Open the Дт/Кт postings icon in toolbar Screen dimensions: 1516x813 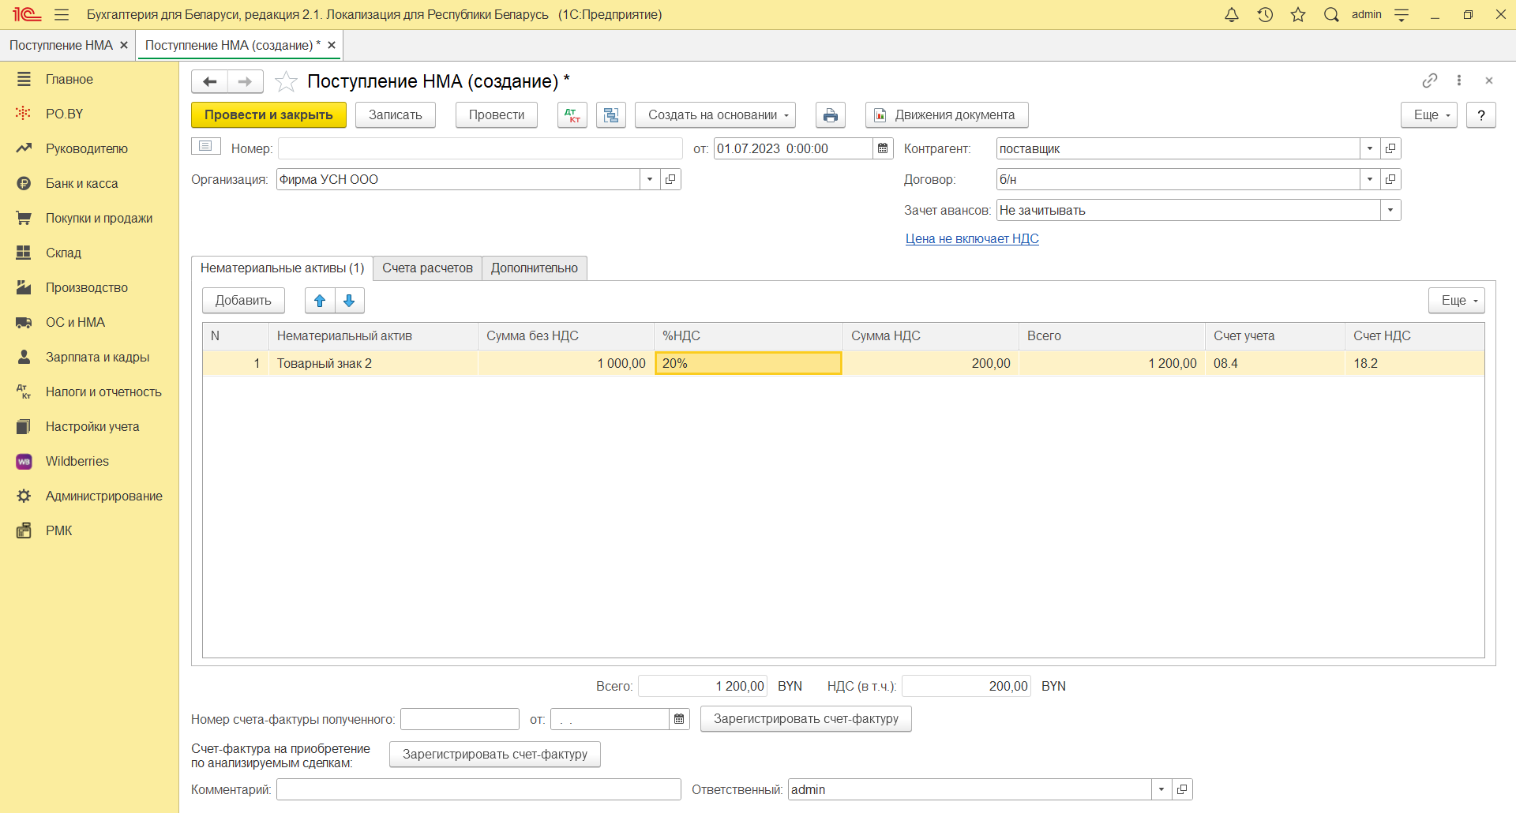(572, 115)
